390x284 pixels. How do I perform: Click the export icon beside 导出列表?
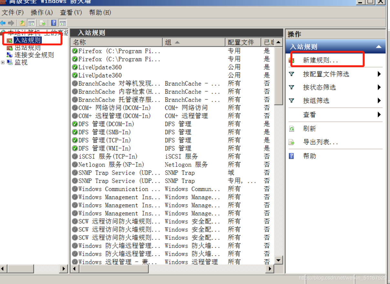coord(292,142)
